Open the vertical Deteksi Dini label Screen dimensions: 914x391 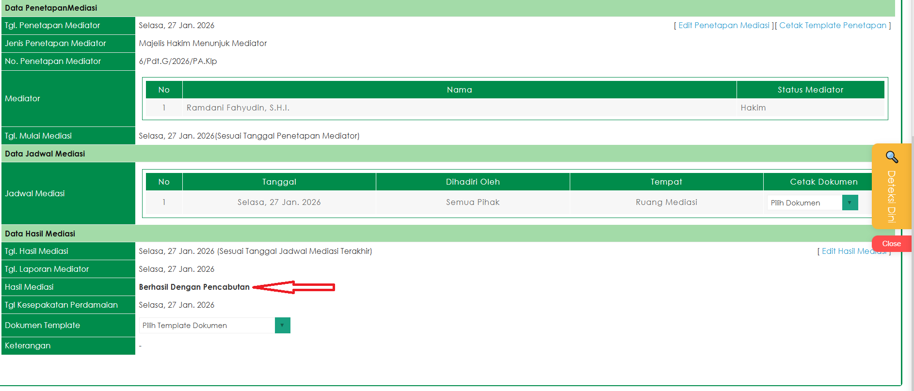(x=891, y=196)
